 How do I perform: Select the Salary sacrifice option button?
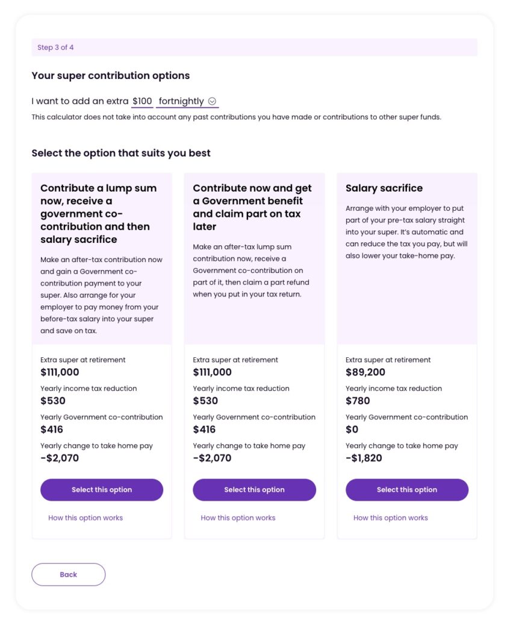coord(407,490)
